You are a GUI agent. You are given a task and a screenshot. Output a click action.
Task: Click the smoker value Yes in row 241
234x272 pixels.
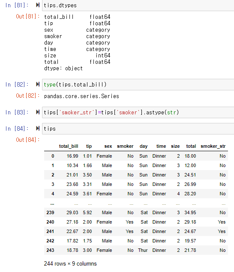pos(129,231)
